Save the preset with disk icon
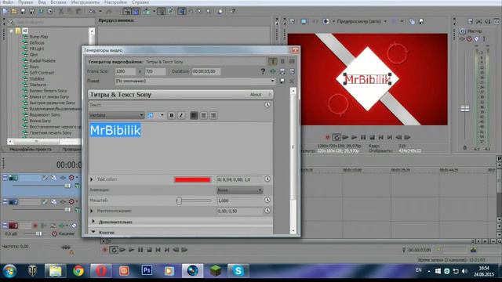This screenshot has height=282, width=502. click(x=282, y=81)
